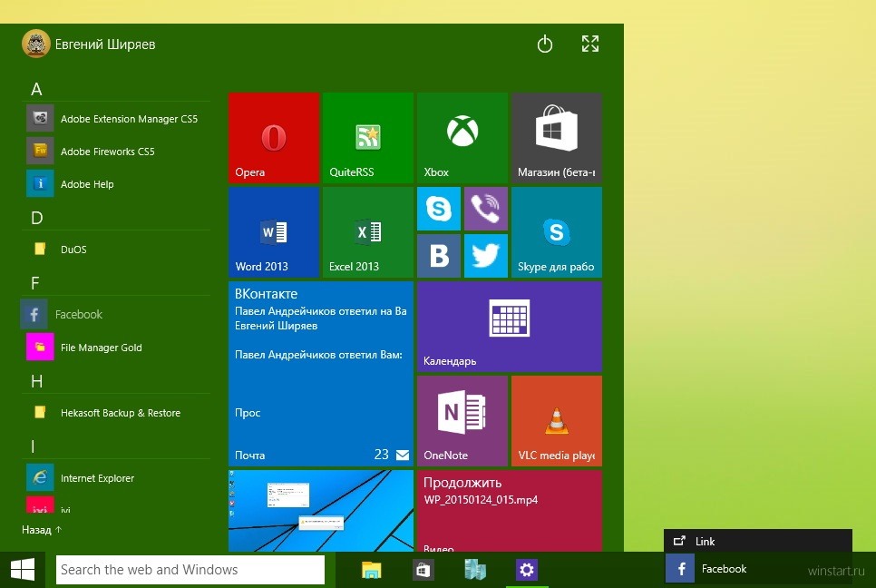
Task: Open the small VK tile with letter B
Action: pos(439,255)
